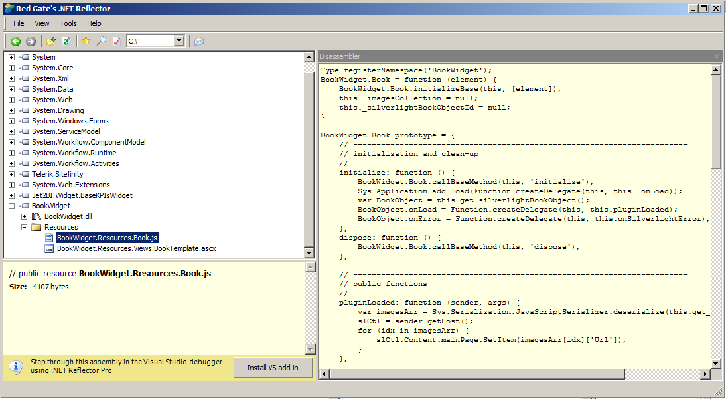The width and height of the screenshot is (726, 399).
Task: Click the star Bookmarks icon
Action: tap(86, 41)
